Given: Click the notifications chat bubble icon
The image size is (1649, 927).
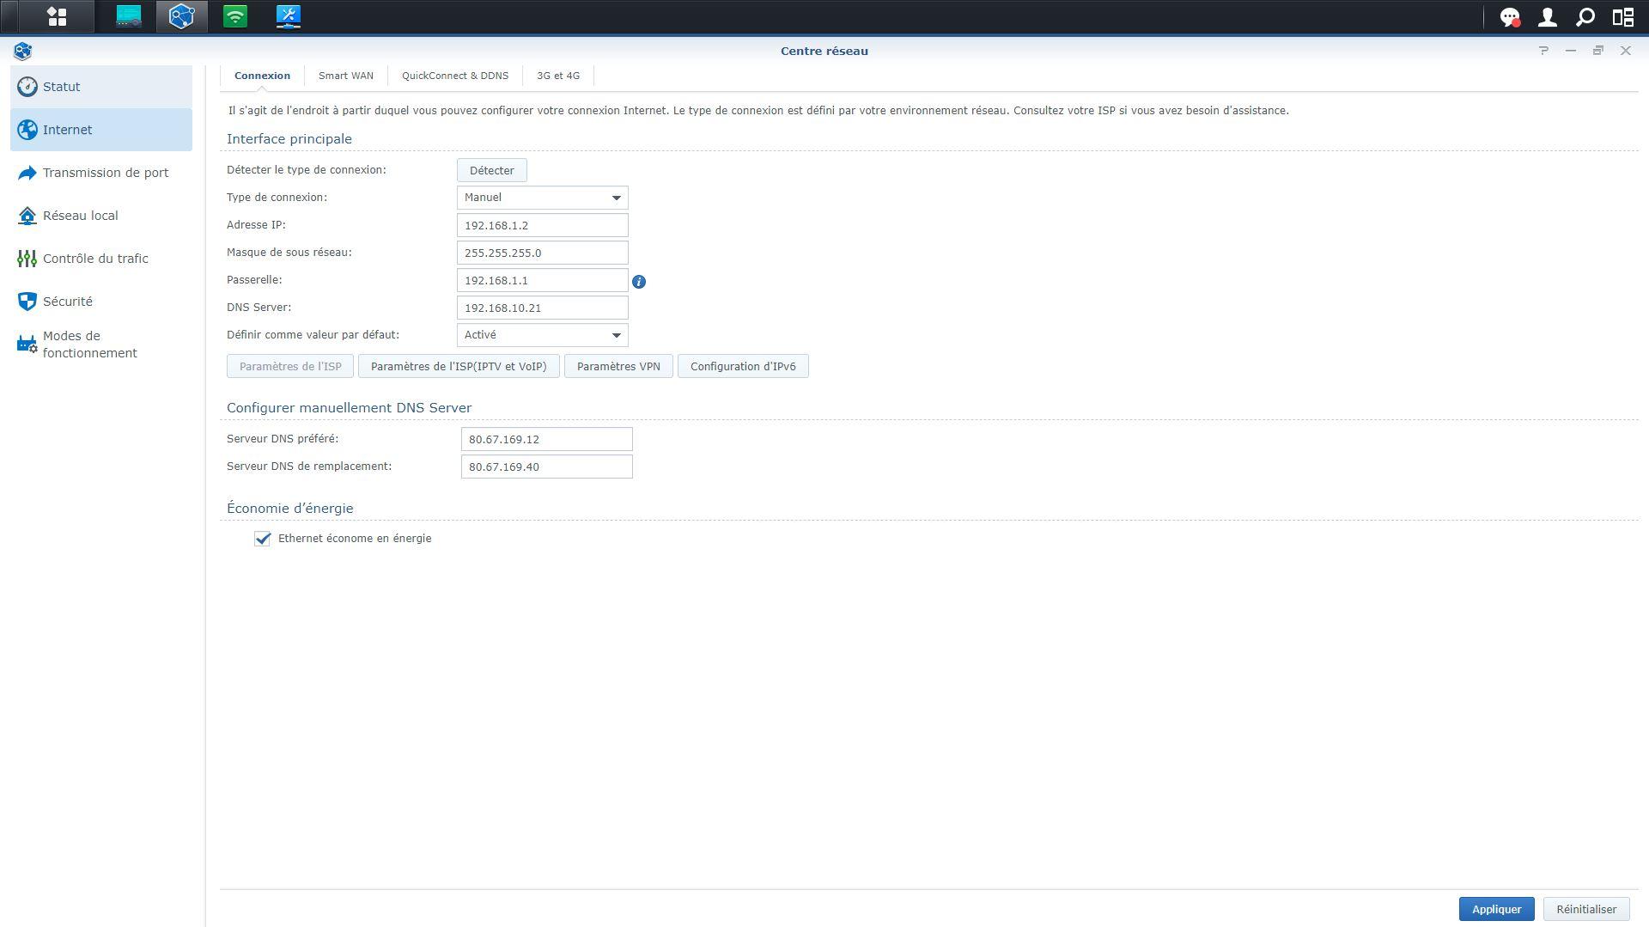Looking at the screenshot, I should (x=1509, y=16).
